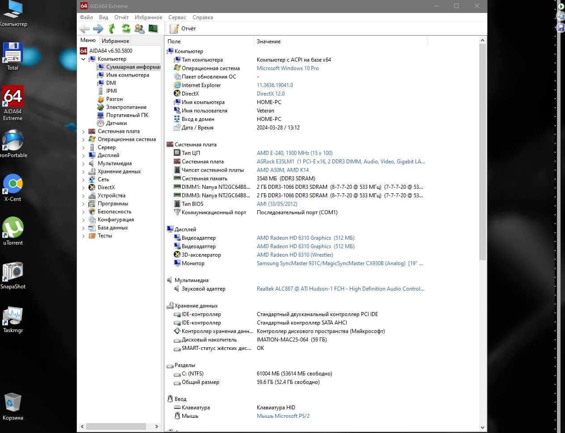Viewport: 565px width, 433px height.
Task: Click the База данных icon in tree
Action: coord(92,228)
